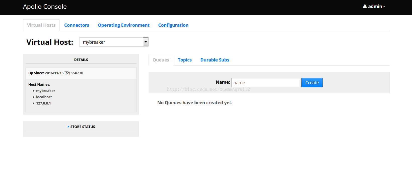
Task: Click the Apollo Console title
Action: 45,7
